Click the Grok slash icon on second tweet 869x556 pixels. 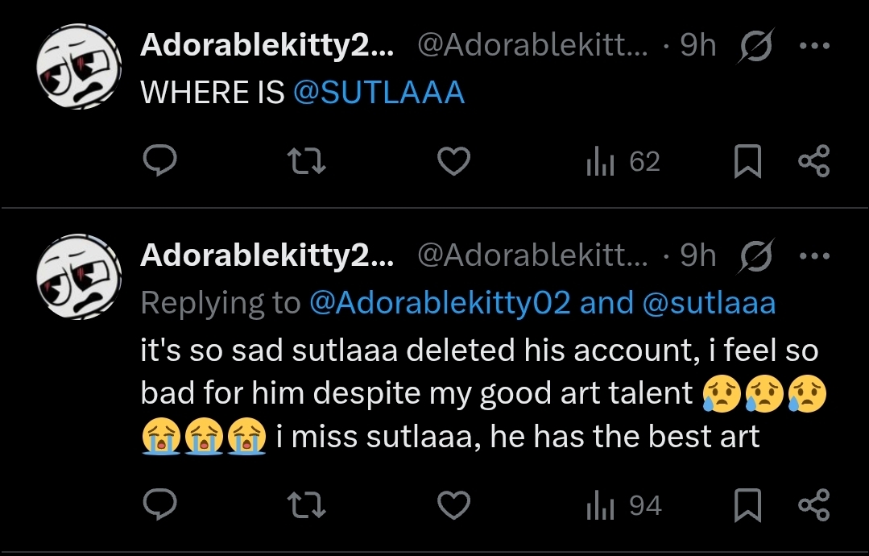click(756, 256)
